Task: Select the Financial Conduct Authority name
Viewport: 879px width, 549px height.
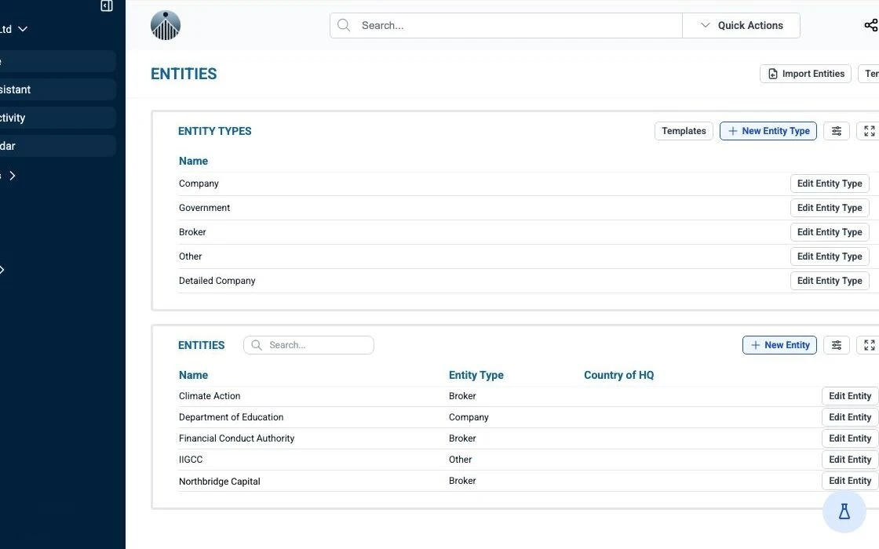Action: pyautogui.click(x=236, y=438)
